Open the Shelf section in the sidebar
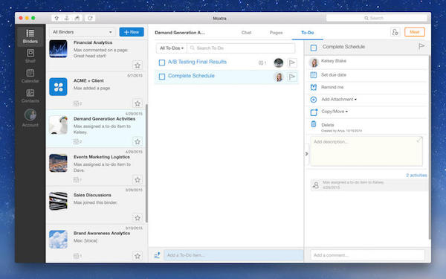The width and height of the screenshot is (446, 279). pos(30,56)
